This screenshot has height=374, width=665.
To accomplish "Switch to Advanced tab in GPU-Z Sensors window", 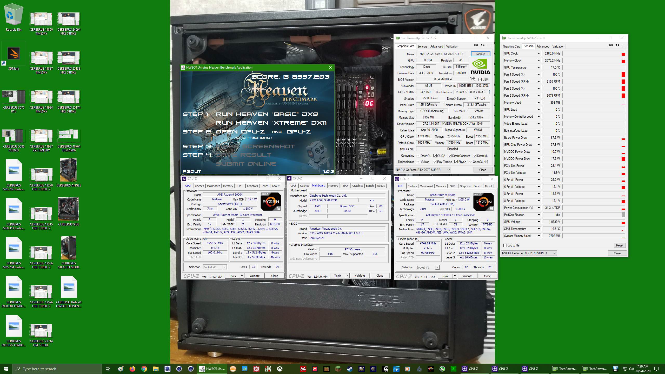I will click(543, 46).
